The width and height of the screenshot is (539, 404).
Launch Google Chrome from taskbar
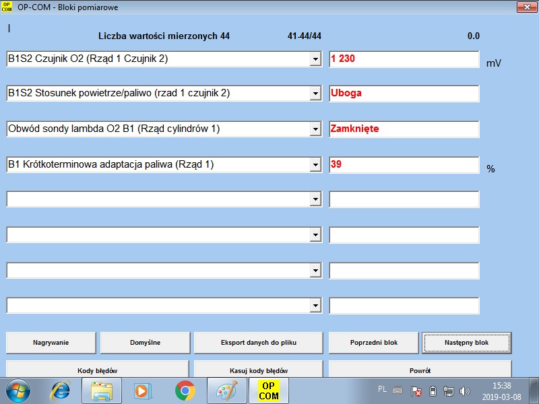pos(185,391)
